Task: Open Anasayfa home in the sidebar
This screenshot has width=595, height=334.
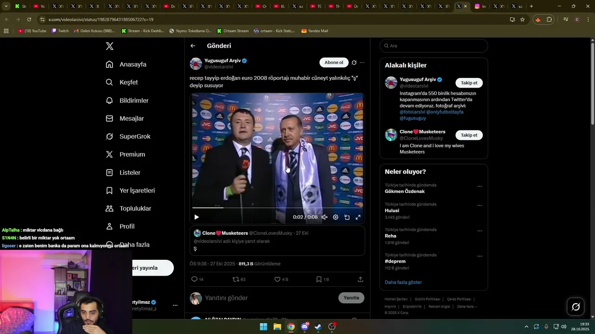Action: pos(126,64)
